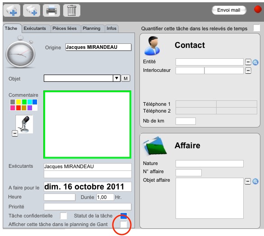The height and width of the screenshot is (236, 264).
Task: Enable Quantifier cette tâche checkbox
Action: (257, 28)
